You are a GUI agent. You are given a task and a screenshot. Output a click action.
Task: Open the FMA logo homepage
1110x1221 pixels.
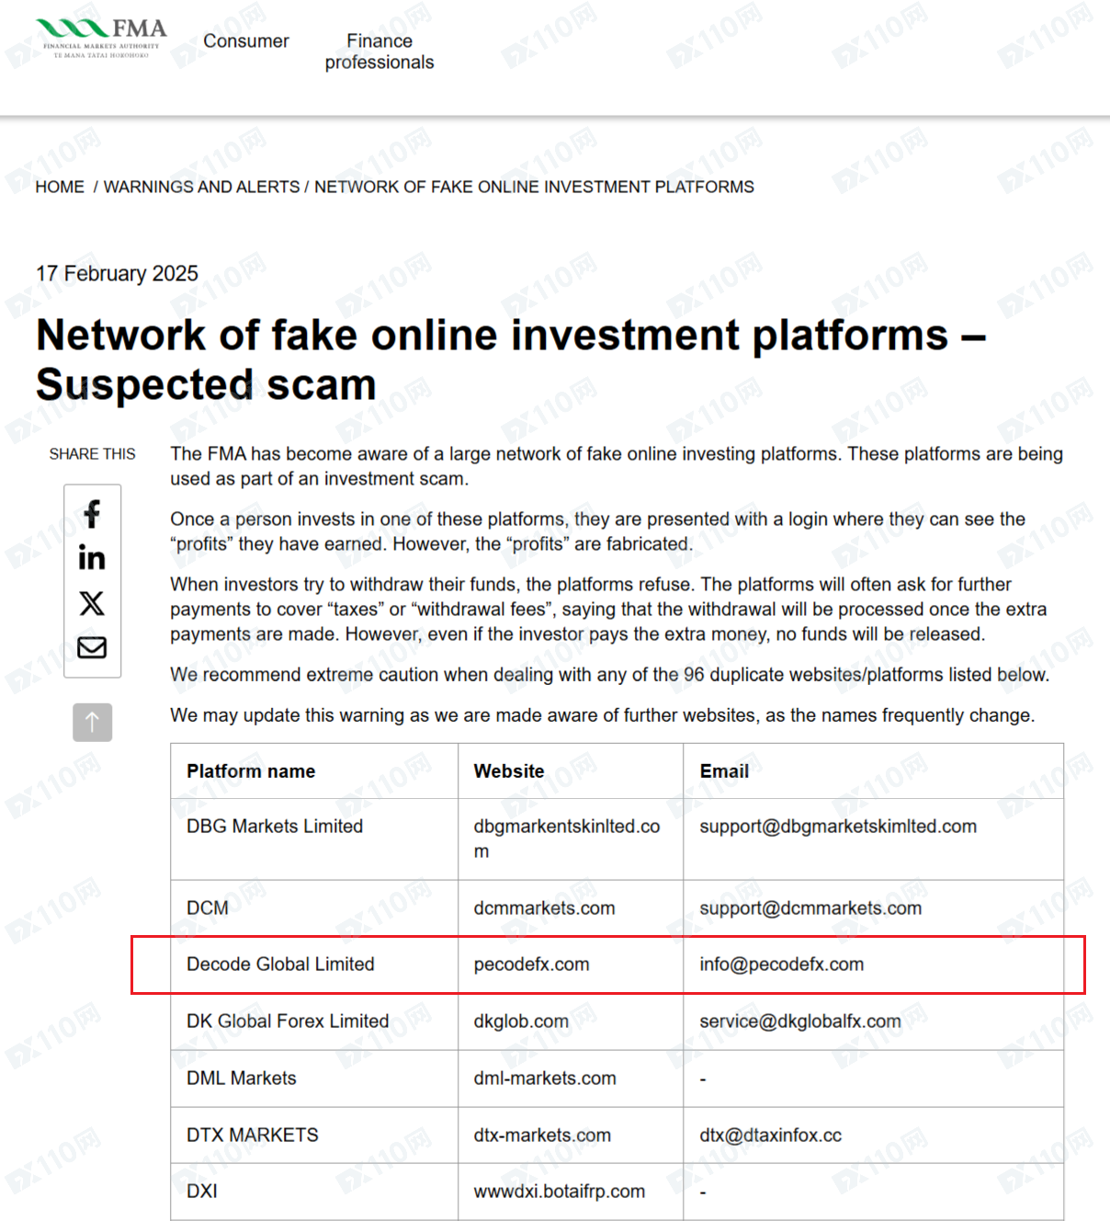point(102,38)
